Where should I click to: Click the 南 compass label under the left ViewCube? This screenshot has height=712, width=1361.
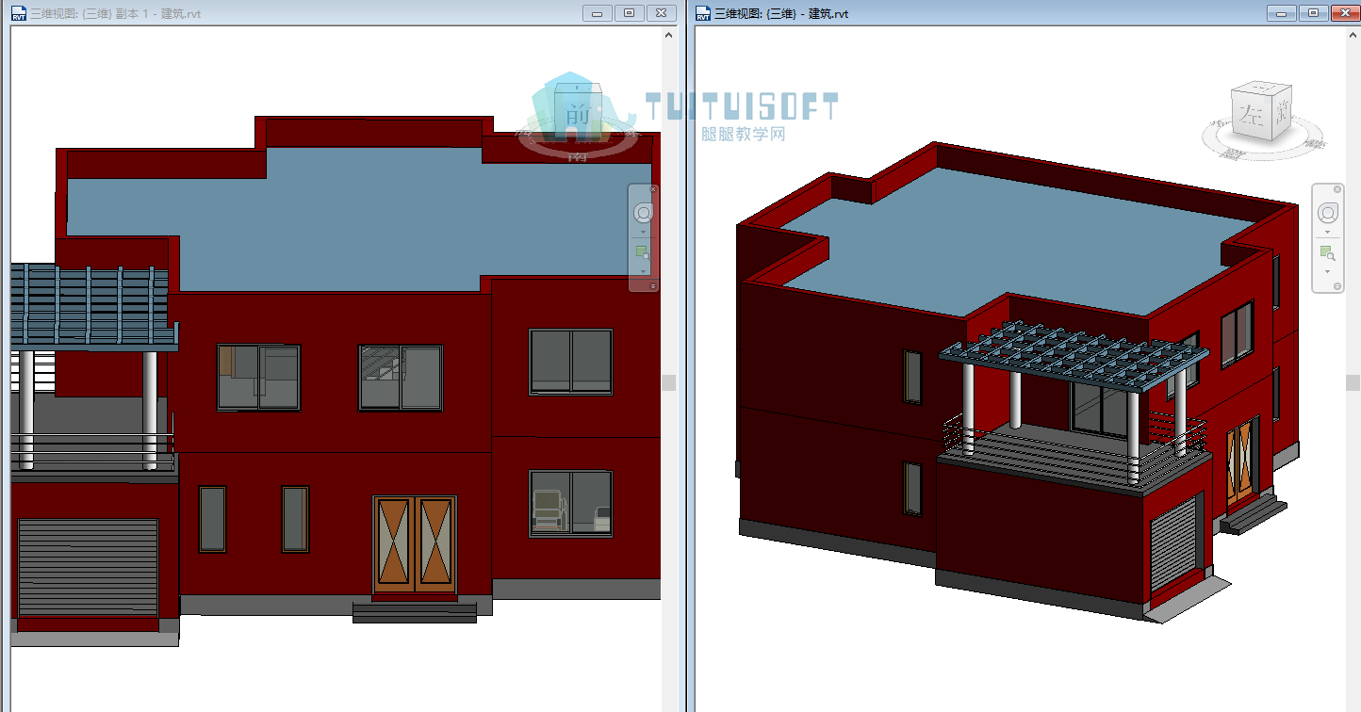(577, 156)
